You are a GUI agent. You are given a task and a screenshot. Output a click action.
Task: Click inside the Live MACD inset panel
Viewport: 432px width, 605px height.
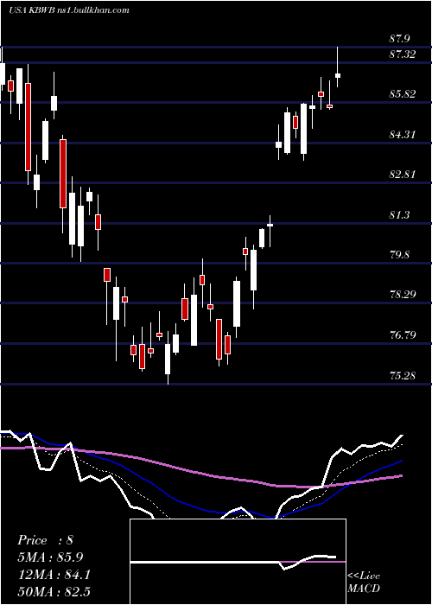(x=238, y=562)
